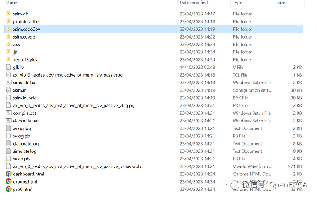Click the icon of the _vlog.prj file

pos(9,105)
